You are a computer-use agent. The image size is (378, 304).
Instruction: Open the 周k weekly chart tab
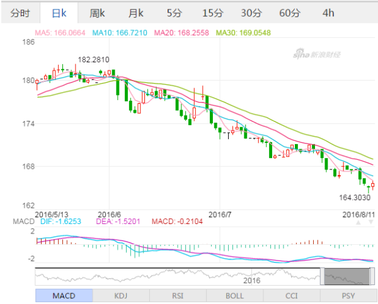click(x=97, y=13)
